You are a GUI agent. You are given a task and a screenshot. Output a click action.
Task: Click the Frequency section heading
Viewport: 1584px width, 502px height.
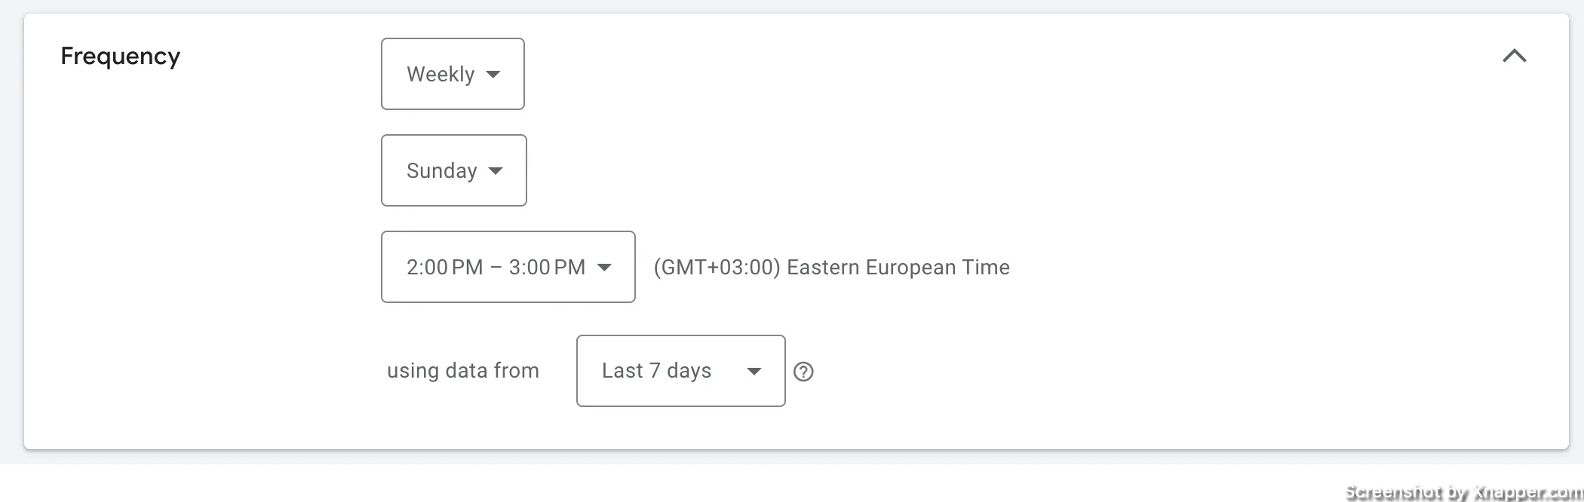point(121,57)
